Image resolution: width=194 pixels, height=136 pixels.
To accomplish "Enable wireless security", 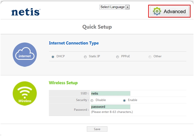I will pos(125,101).
